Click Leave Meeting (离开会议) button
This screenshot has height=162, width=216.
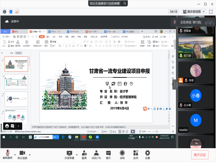coord(200,155)
